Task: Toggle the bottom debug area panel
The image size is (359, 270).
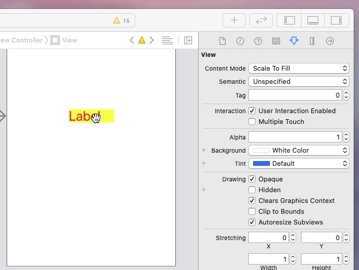Action: click(x=313, y=20)
